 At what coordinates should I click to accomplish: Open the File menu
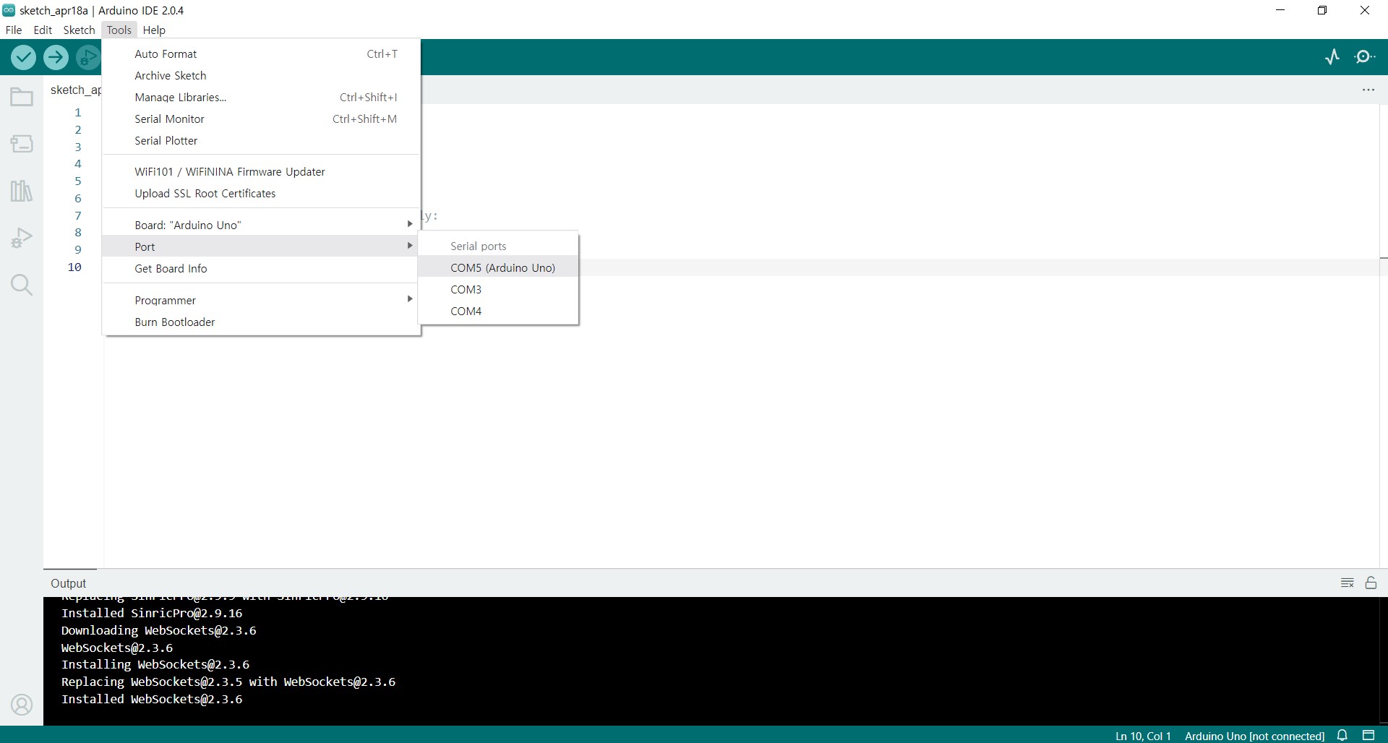[14, 30]
